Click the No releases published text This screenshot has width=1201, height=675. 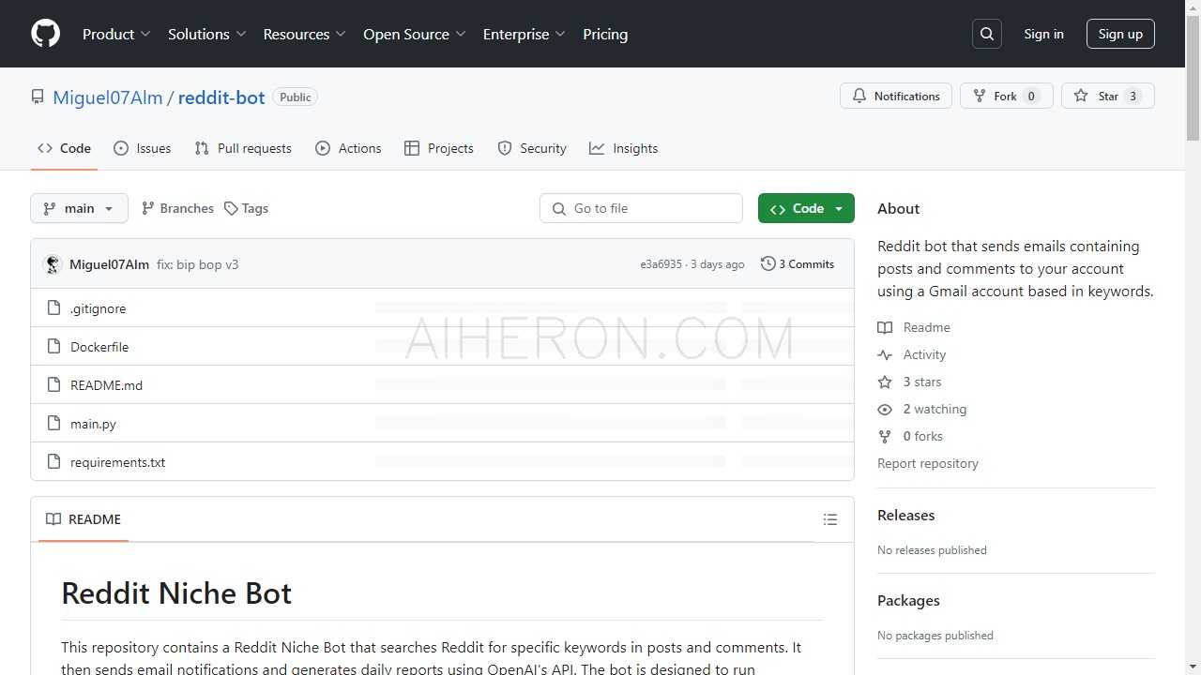[x=932, y=550]
